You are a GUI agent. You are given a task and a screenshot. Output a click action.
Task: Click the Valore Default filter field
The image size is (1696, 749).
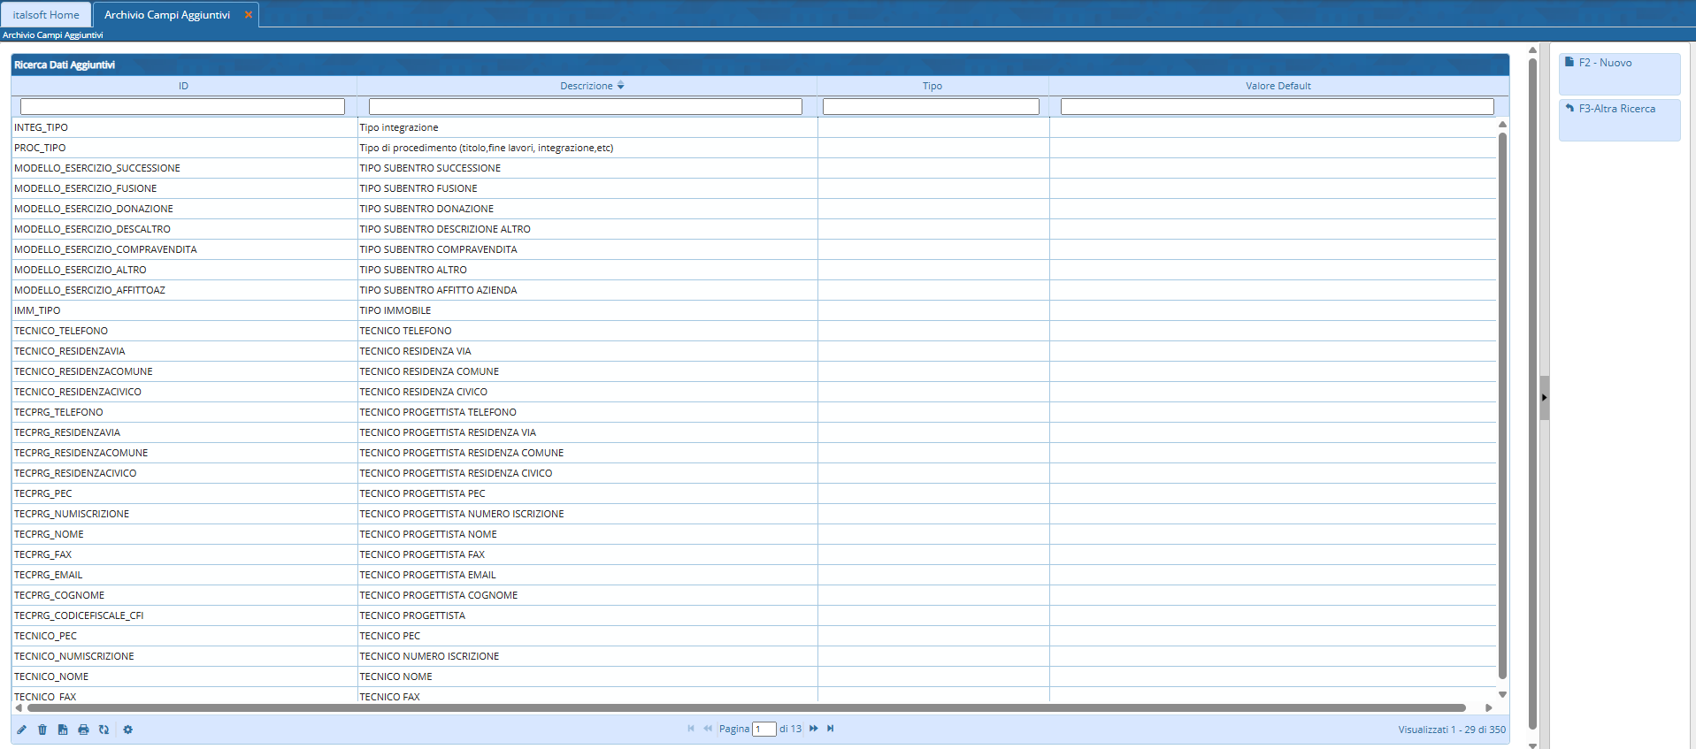pos(1277,107)
